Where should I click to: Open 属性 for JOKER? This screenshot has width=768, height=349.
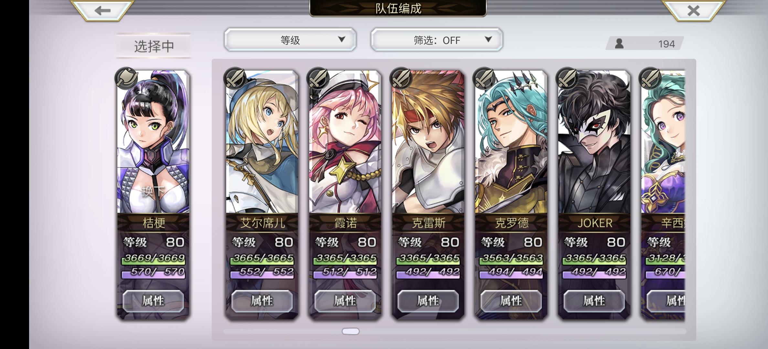(594, 301)
